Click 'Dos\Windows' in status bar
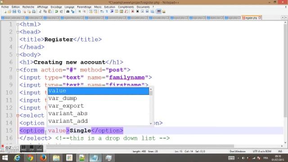This screenshot has height=162, width=288. 238,151
